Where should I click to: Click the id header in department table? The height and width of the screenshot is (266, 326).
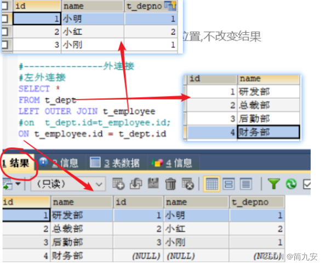coord(211,79)
